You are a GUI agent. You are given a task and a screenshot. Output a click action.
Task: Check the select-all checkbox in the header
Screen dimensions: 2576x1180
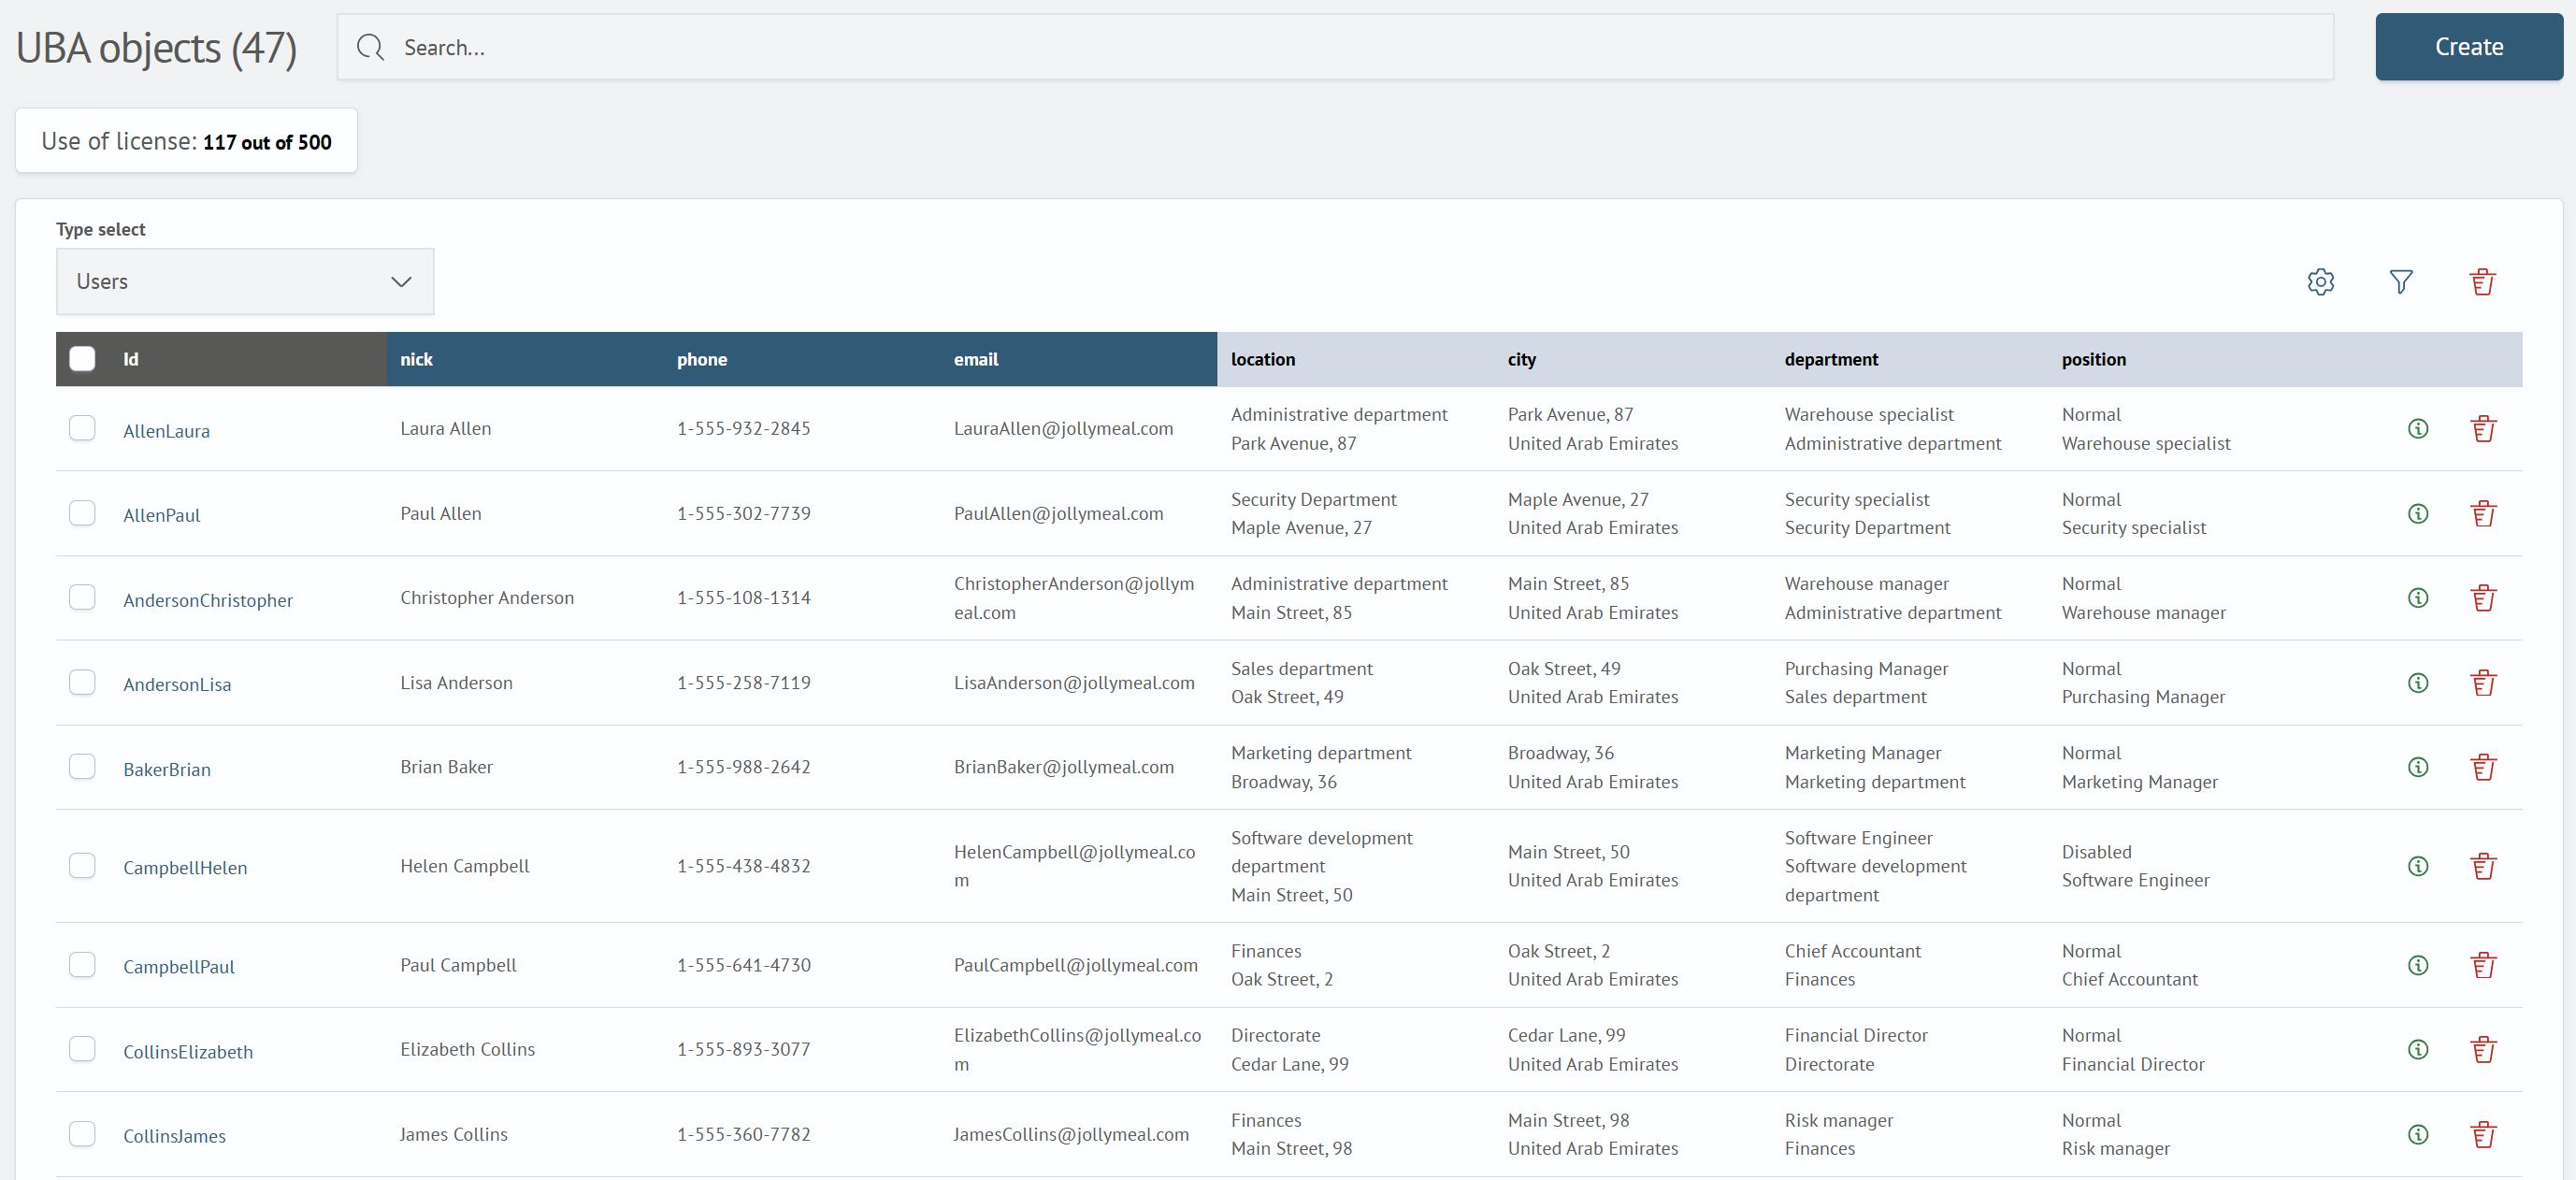point(82,357)
